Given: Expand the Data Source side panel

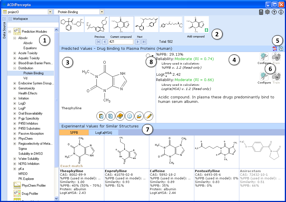Looking at the screenshot, I should [x=4, y=19].
